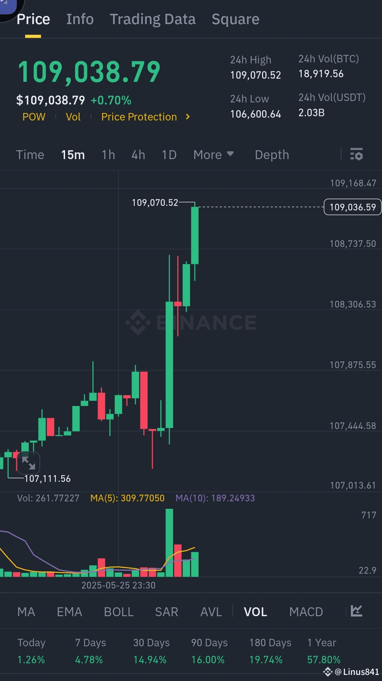Select the 1D timeframe
The height and width of the screenshot is (681, 382).
point(169,154)
